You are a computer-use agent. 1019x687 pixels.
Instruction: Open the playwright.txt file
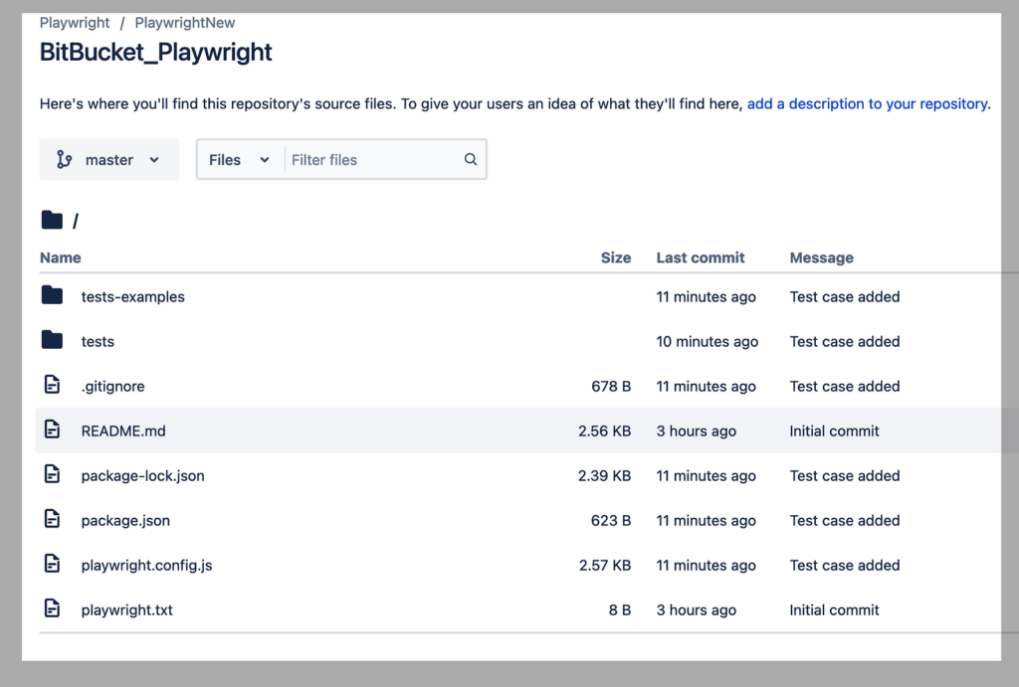(x=126, y=609)
